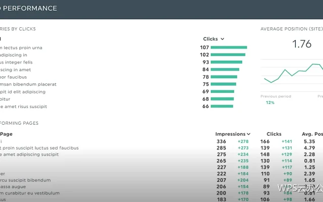Viewport: 323px width, 202px height.
Task: Click the AVERAGE POSITION (SITE) heading
Action: pos(292,29)
